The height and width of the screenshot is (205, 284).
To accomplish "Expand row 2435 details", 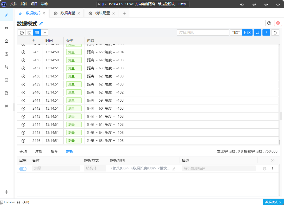I will [x=23, y=52].
